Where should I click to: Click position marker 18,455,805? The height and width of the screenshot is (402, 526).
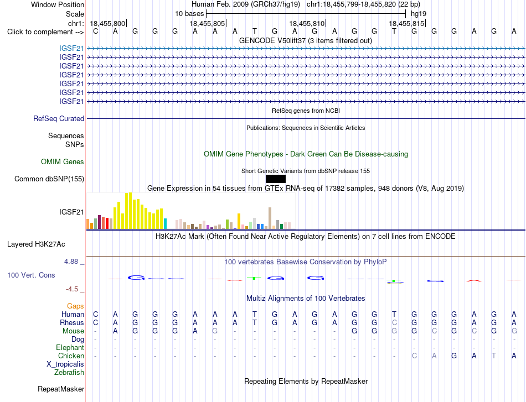(207, 23)
